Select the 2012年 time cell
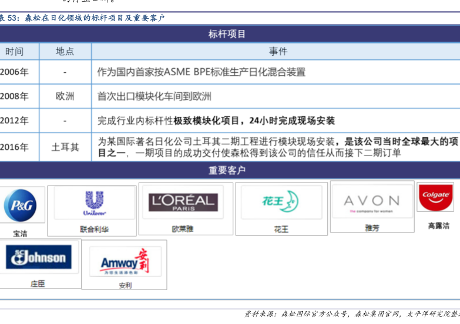 point(14,121)
